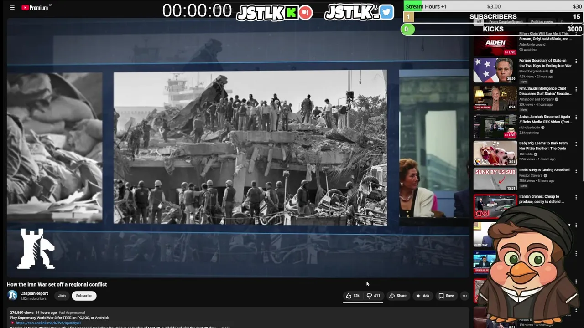Open options for Former Secretary of State video
The width and height of the screenshot is (584, 328).
point(576,61)
